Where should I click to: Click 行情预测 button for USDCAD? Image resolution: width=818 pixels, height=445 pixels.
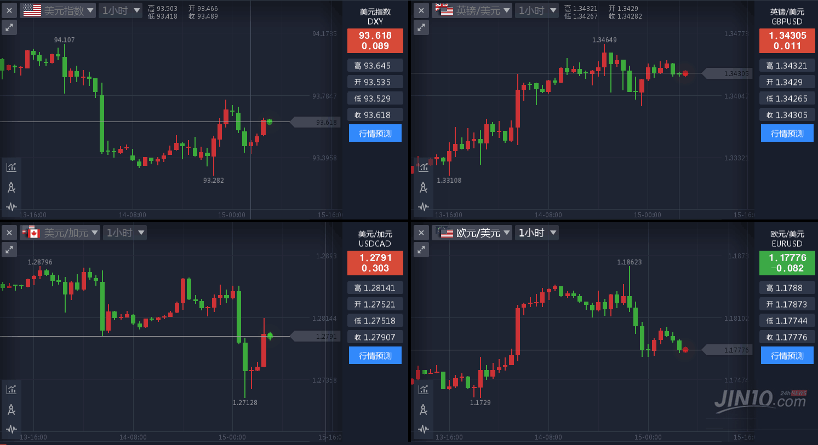pyautogui.click(x=375, y=356)
